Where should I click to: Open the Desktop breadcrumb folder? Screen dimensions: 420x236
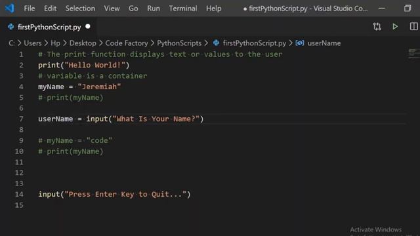(x=83, y=43)
